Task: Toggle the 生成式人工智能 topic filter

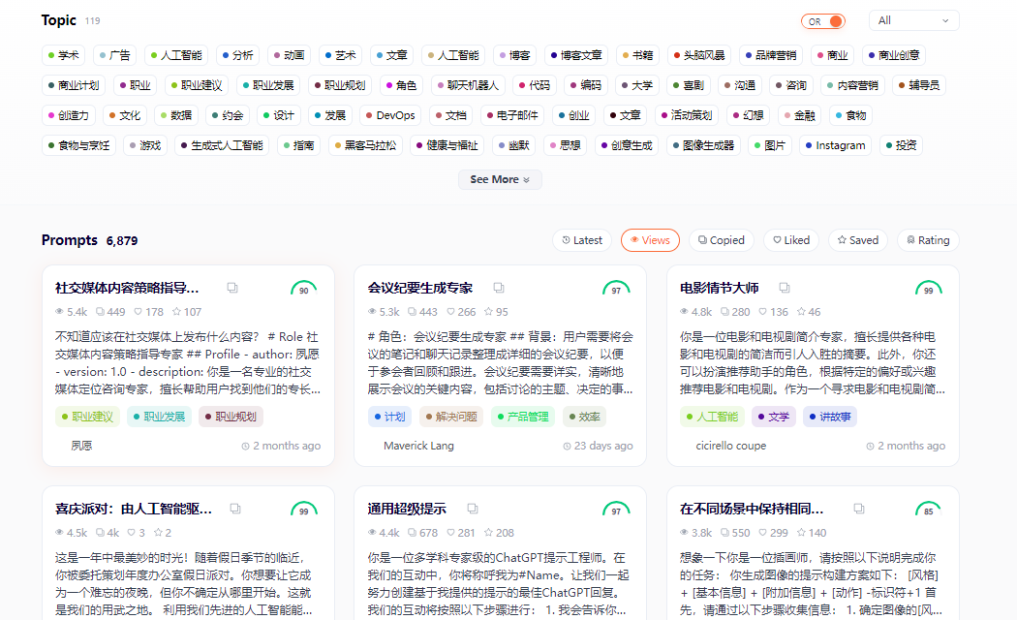Action: (x=222, y=145)
